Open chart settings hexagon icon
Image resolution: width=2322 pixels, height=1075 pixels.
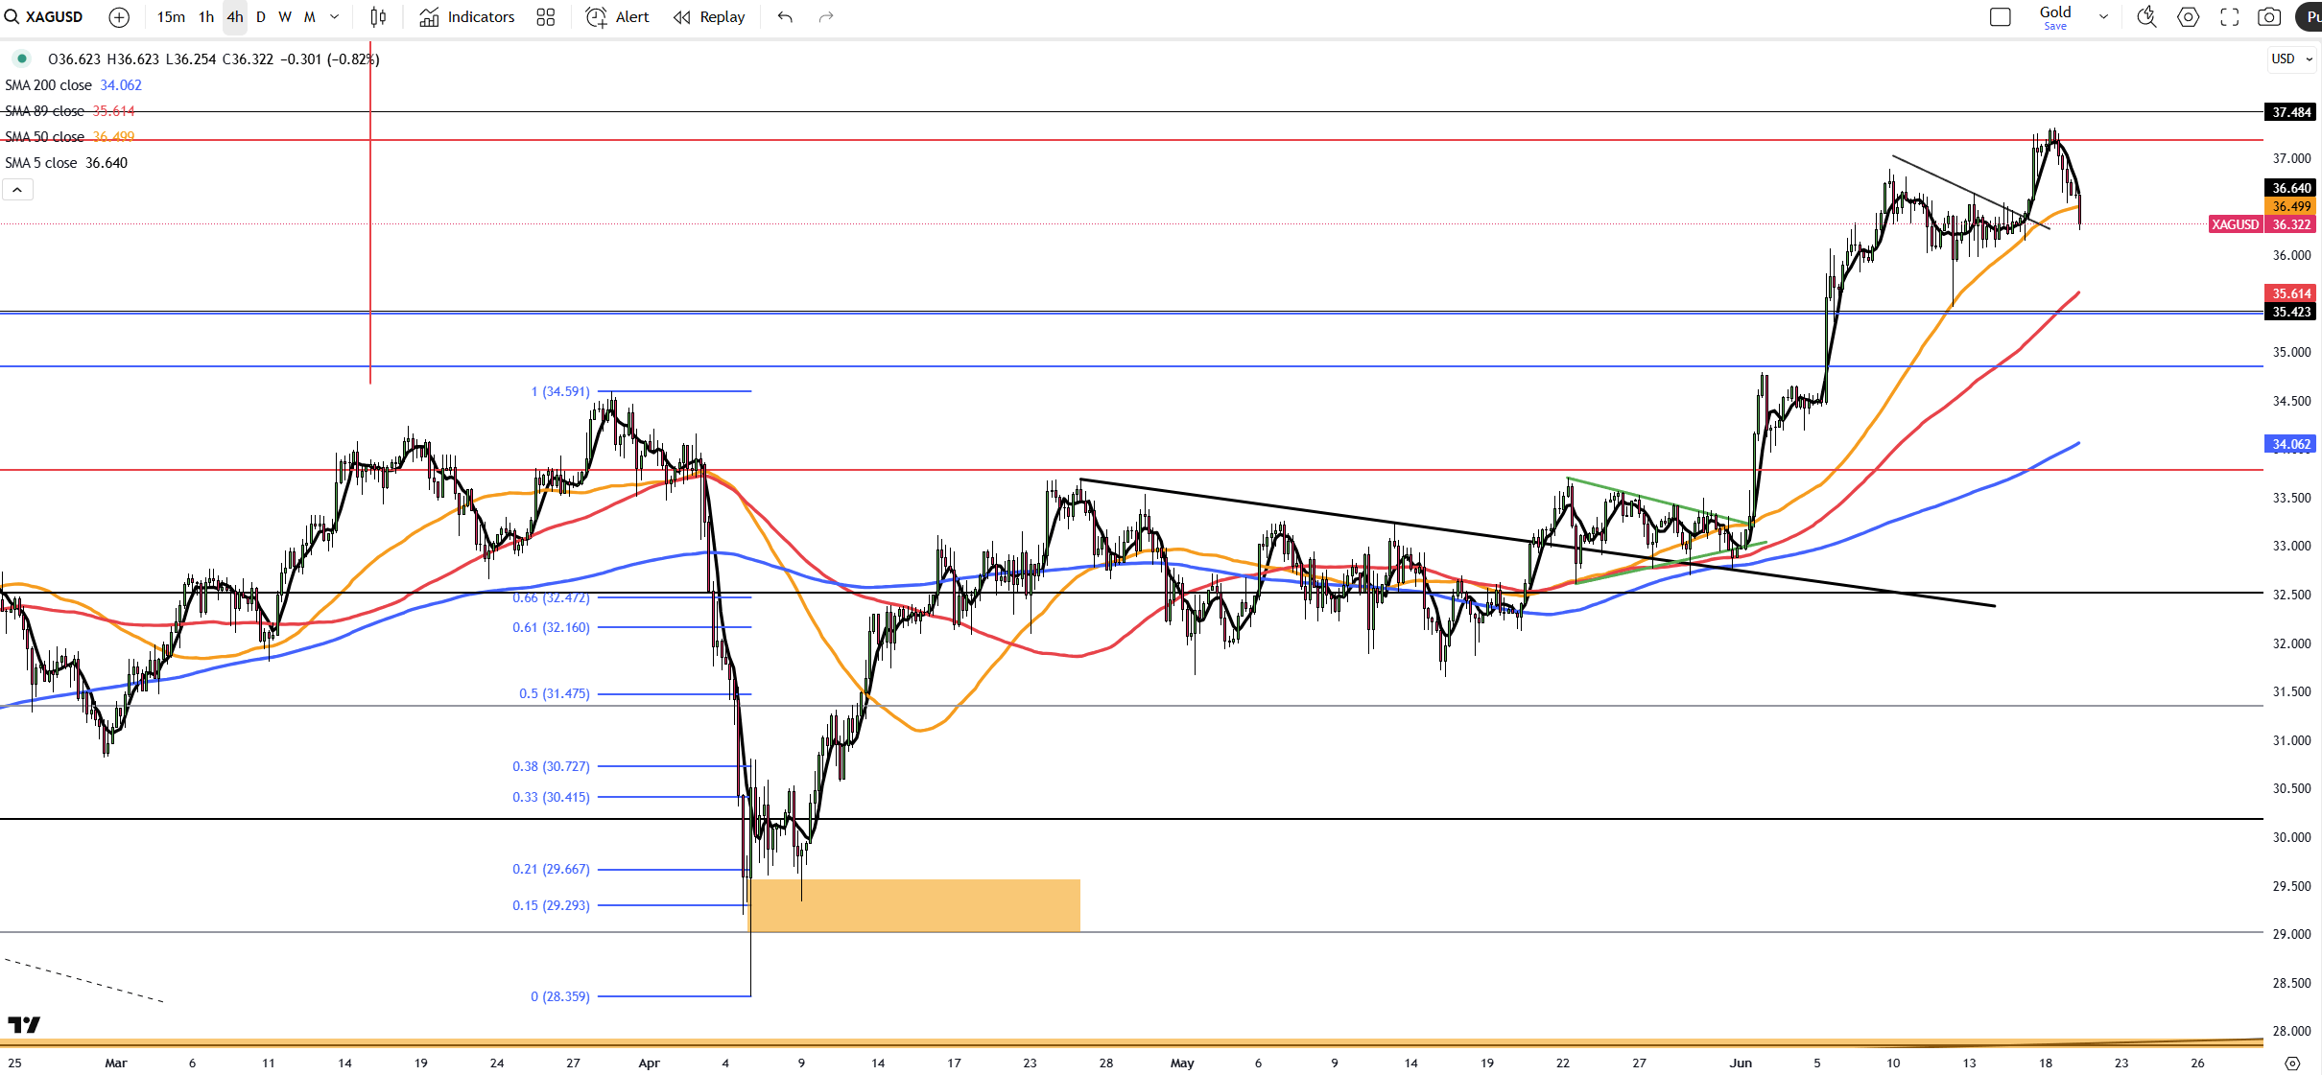pyautogui.click(x=2188, y=17)
